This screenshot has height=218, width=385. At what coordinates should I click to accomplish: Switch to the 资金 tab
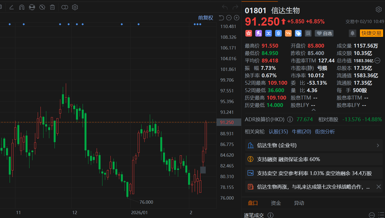pyautogui.click(x=276, y=203)
